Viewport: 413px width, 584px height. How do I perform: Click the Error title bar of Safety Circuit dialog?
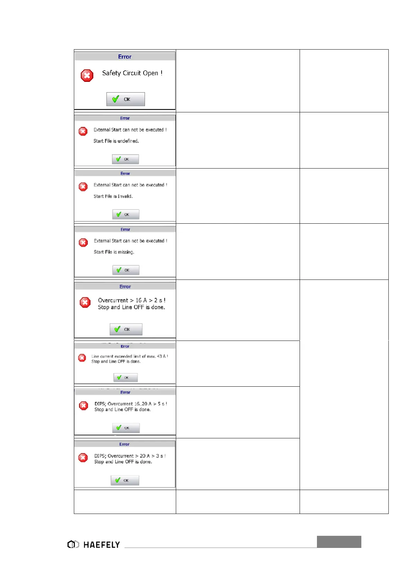125,57
